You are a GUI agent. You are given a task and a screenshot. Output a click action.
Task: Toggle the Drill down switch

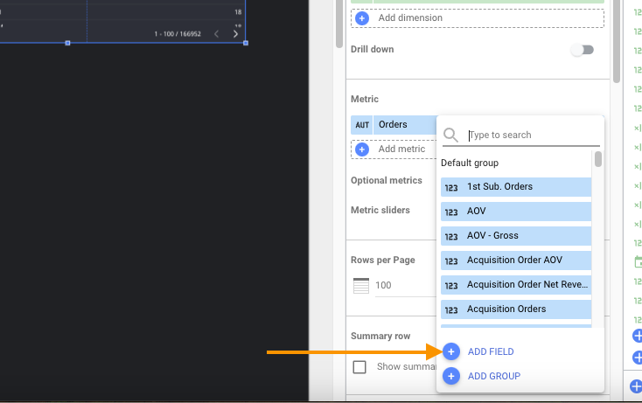[x=583, y=50]
